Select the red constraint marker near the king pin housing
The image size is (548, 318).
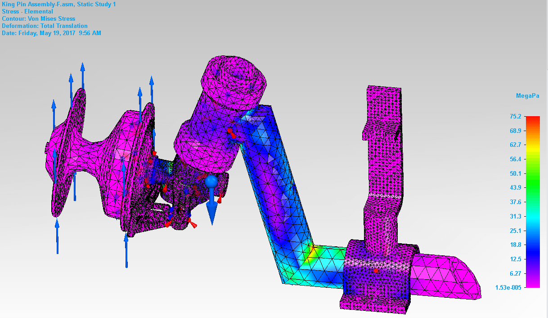point(230,132)
